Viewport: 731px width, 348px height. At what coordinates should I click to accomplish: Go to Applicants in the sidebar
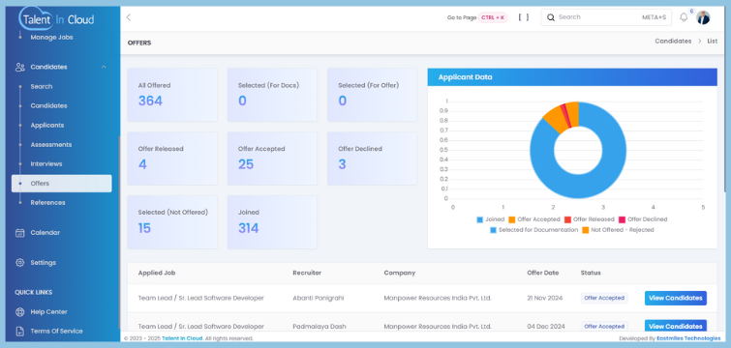pos(47,125)
